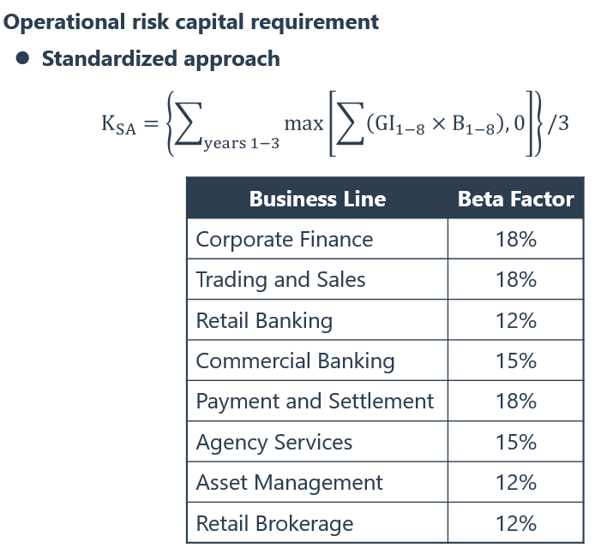Click the "Standardized approach" bullet text
The width and height of the screenshot is (595, 548).
(160, 59)
